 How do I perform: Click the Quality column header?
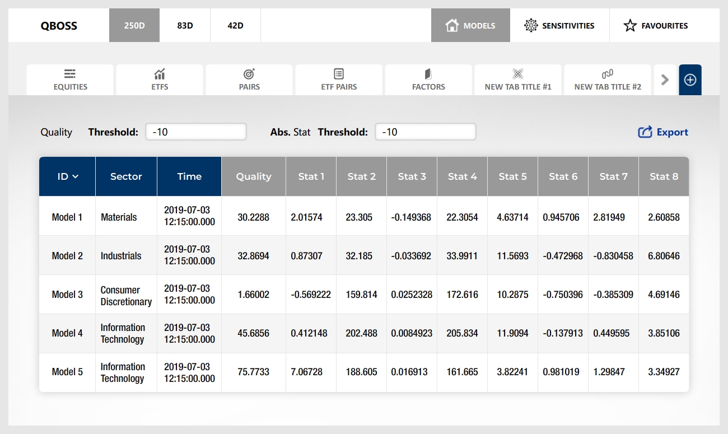click(254, 176)
